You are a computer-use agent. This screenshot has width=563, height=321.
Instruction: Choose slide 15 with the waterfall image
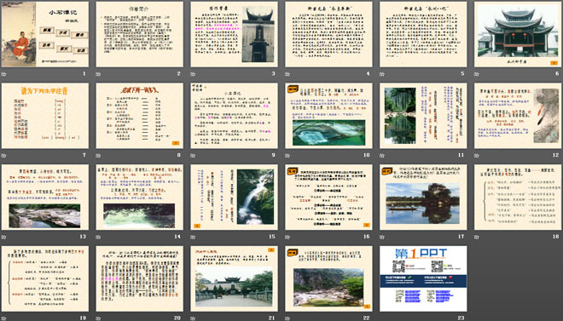(x=234, y=197)
